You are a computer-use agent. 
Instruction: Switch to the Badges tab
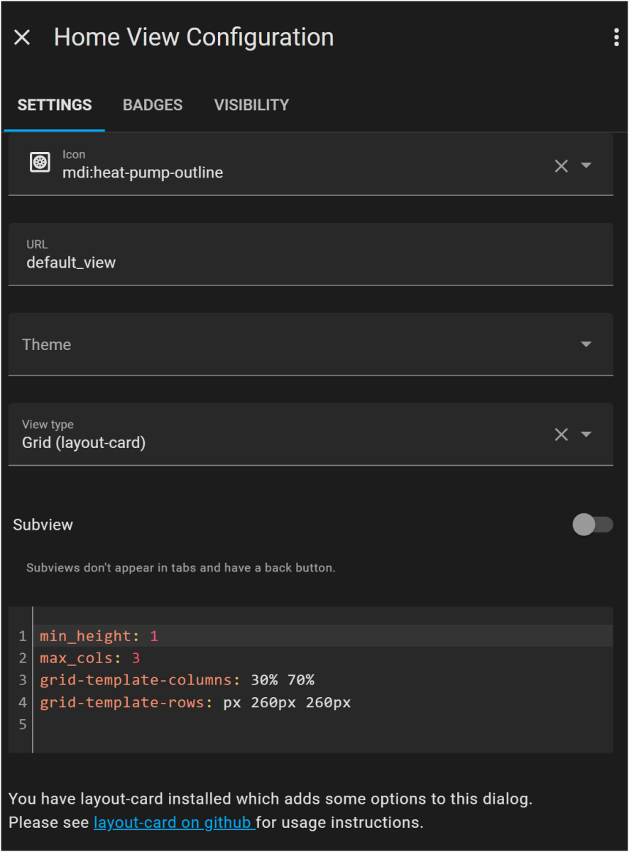click(153, 105)
